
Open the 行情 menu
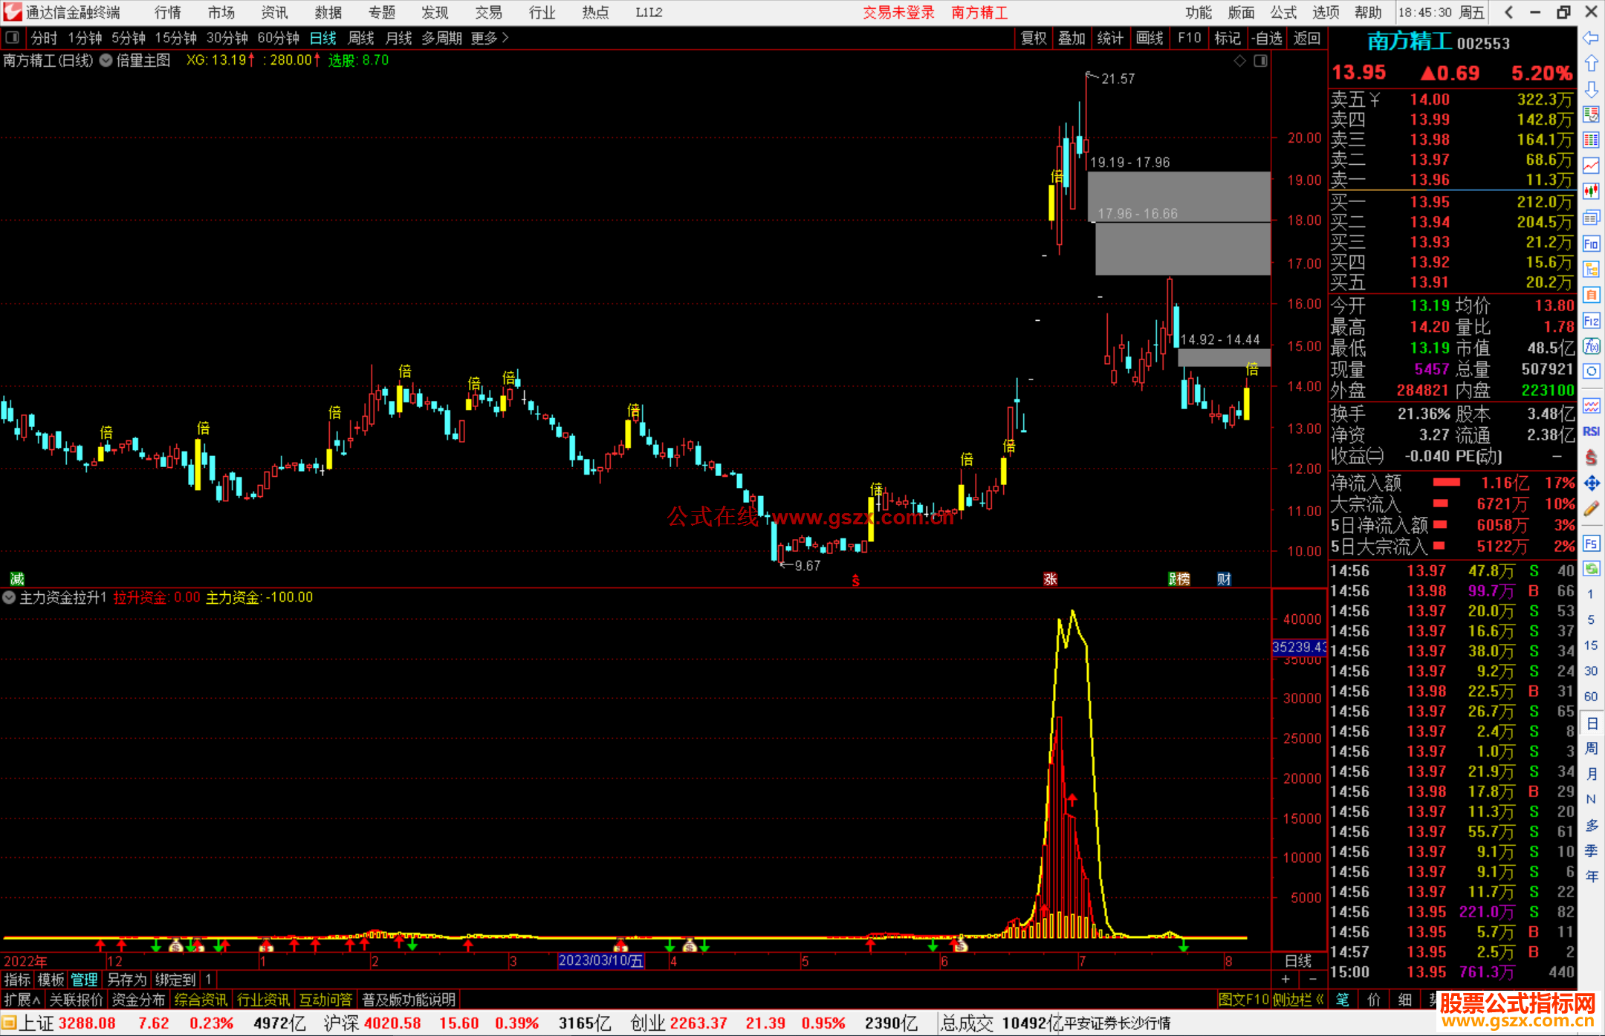[x=168, y=12]
